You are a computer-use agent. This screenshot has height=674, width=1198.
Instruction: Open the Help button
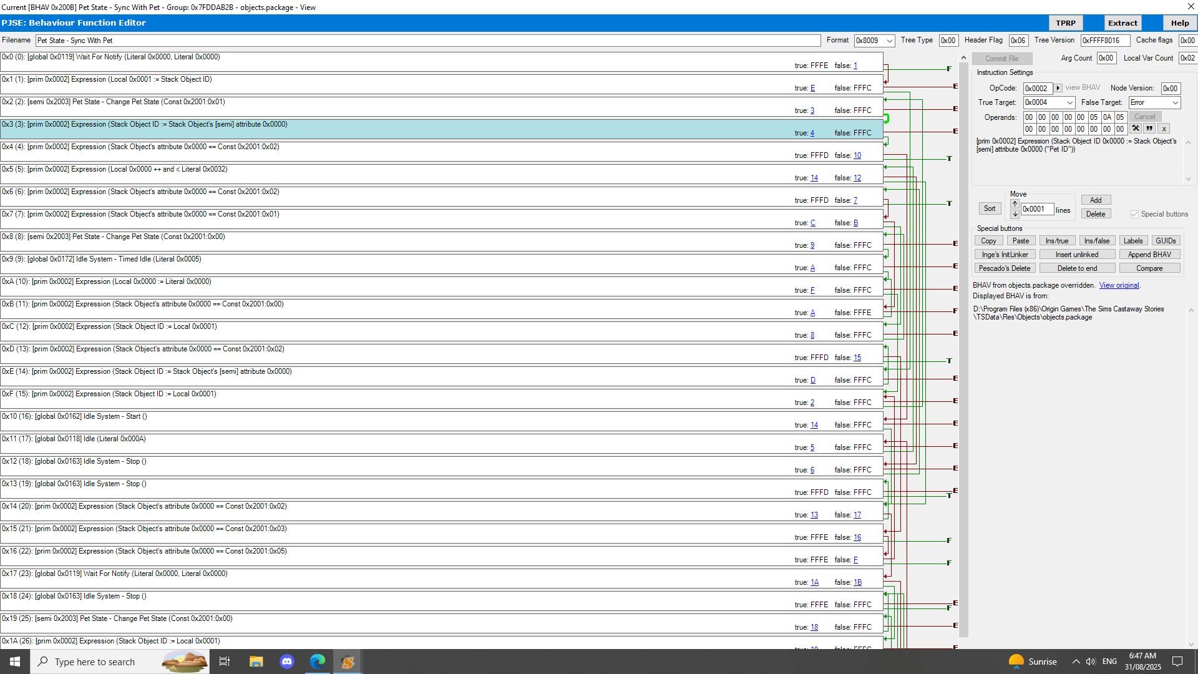click(x=1179, y=23)
